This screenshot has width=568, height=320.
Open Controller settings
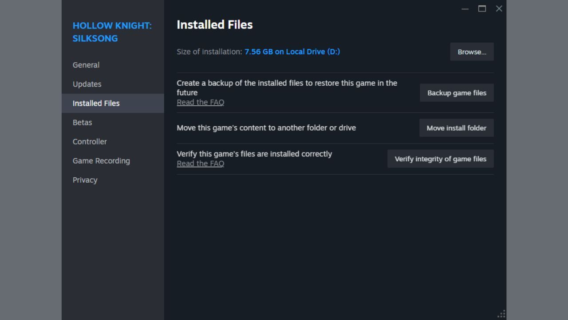click(x=90, y=141)
